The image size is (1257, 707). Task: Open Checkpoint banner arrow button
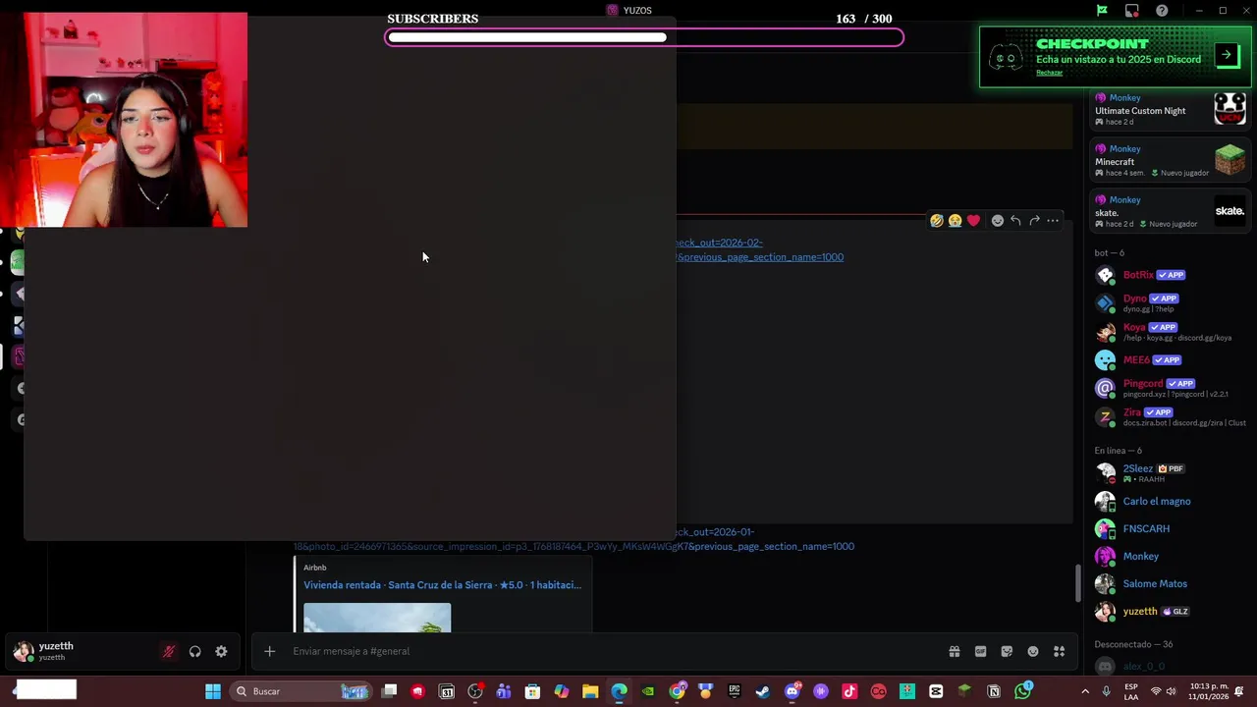[x=1227, y=55]
